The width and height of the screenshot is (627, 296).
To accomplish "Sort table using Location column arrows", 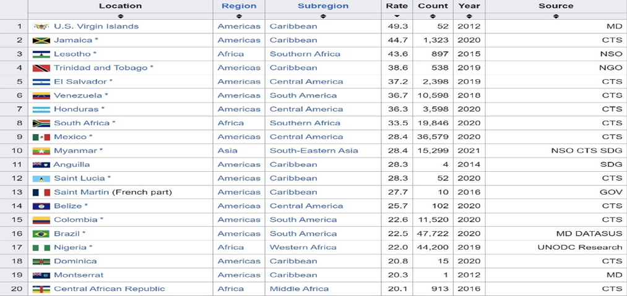I will (x=120, y=15).
